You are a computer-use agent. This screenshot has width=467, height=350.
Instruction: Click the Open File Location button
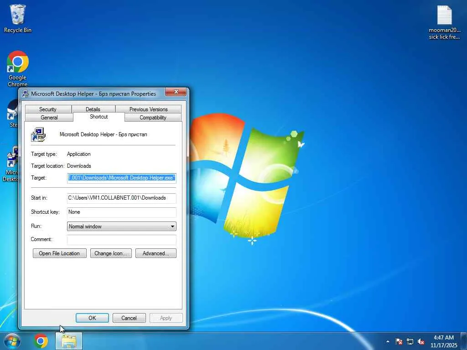[60, 253]
